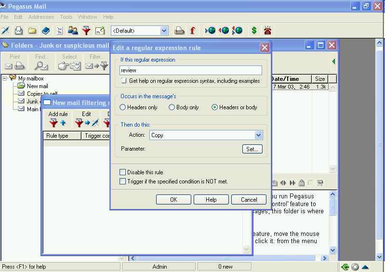
Task: Click the notepad with pencil toolbar icon
Action: 100,31
